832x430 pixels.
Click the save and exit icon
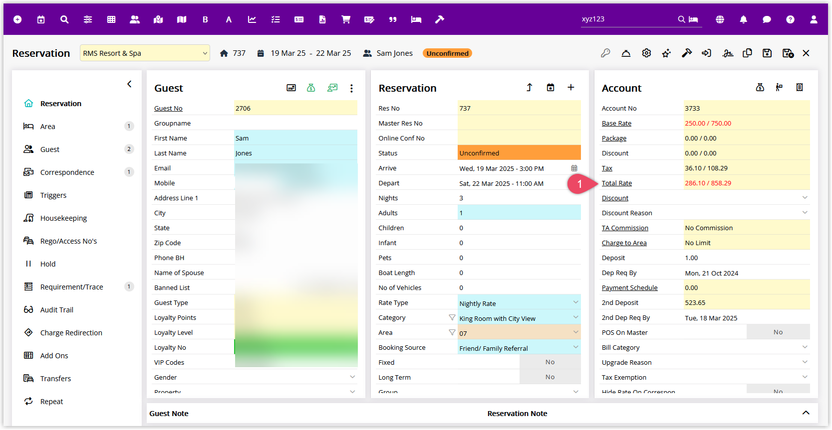click(x=788, y=53)
